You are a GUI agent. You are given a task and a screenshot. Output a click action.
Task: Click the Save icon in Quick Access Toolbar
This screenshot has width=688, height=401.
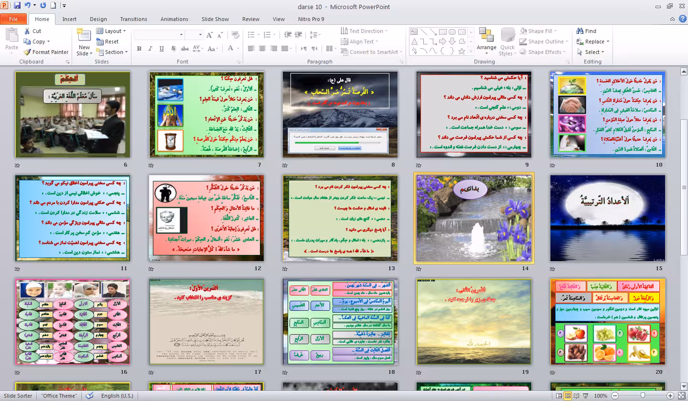[x=17, y=6]
